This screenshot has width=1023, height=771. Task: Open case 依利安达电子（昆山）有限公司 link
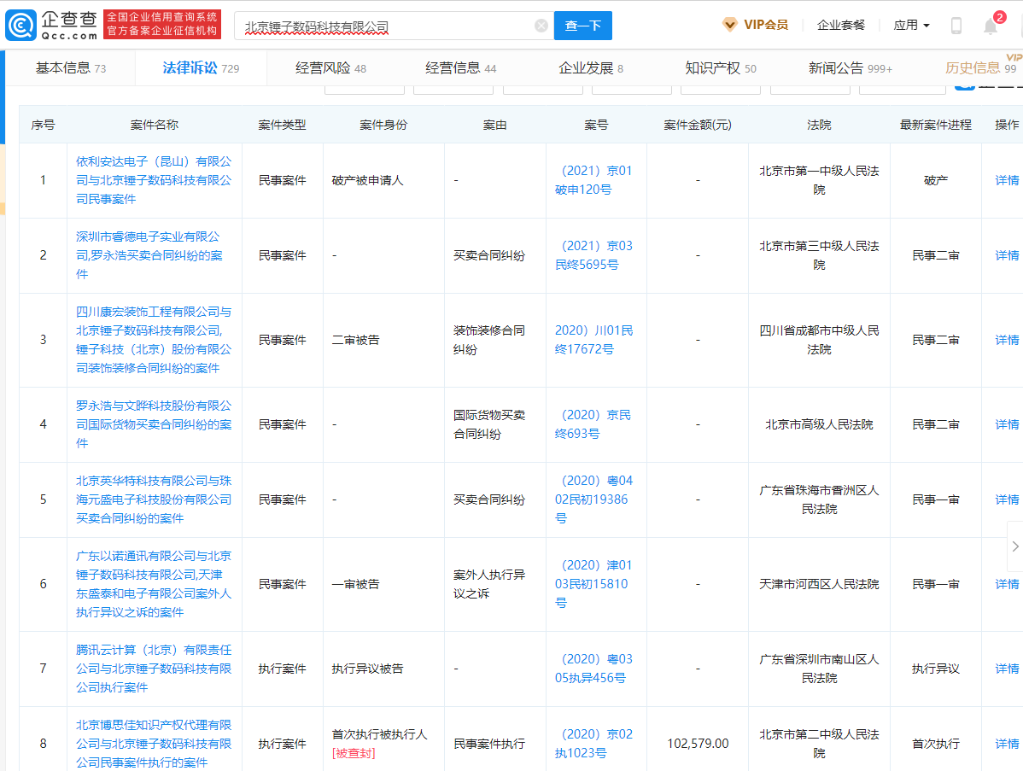[x=154, y=180]
